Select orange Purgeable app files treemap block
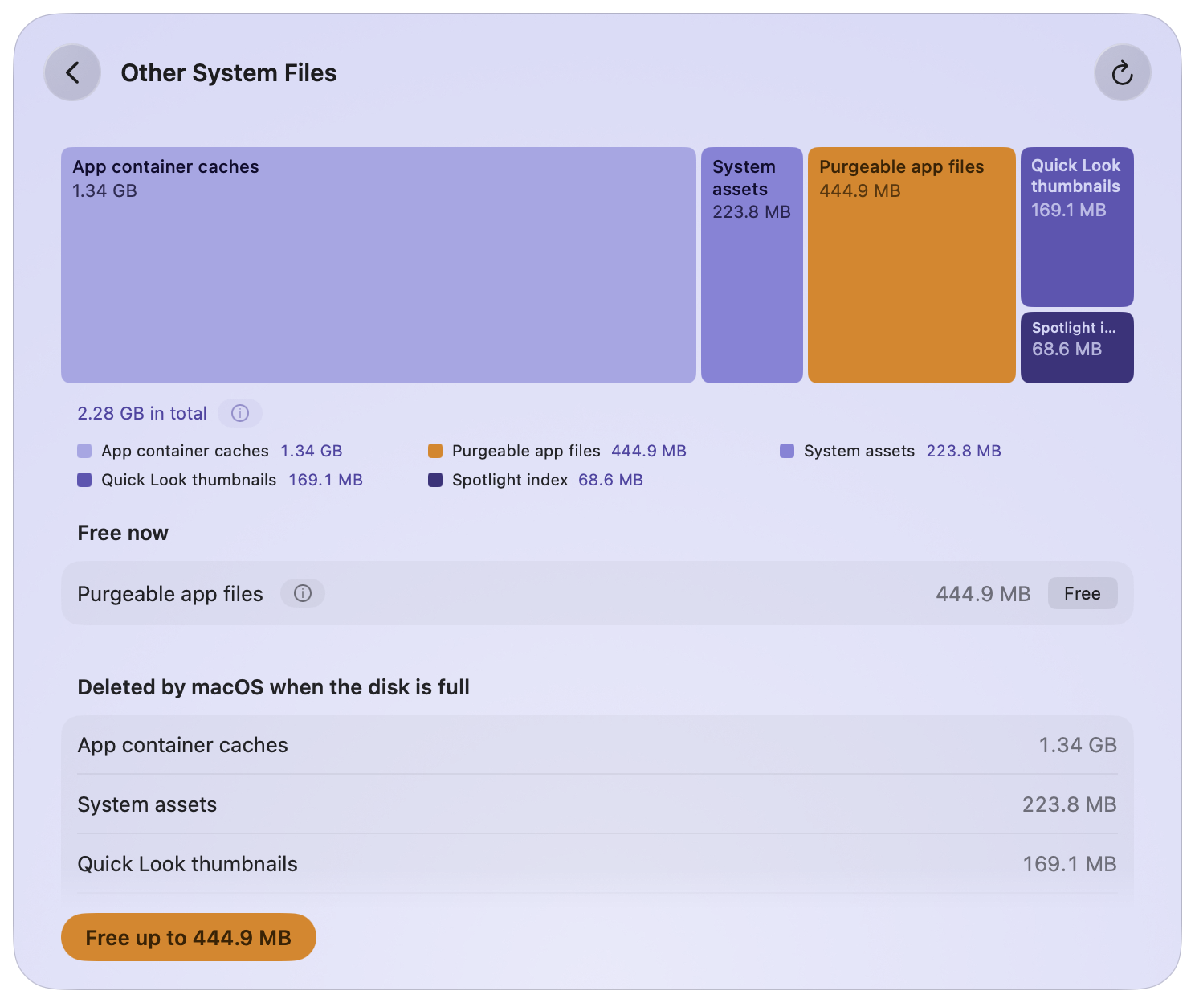This screenshot has height=1003, width=1195. (x=912, y=265)
